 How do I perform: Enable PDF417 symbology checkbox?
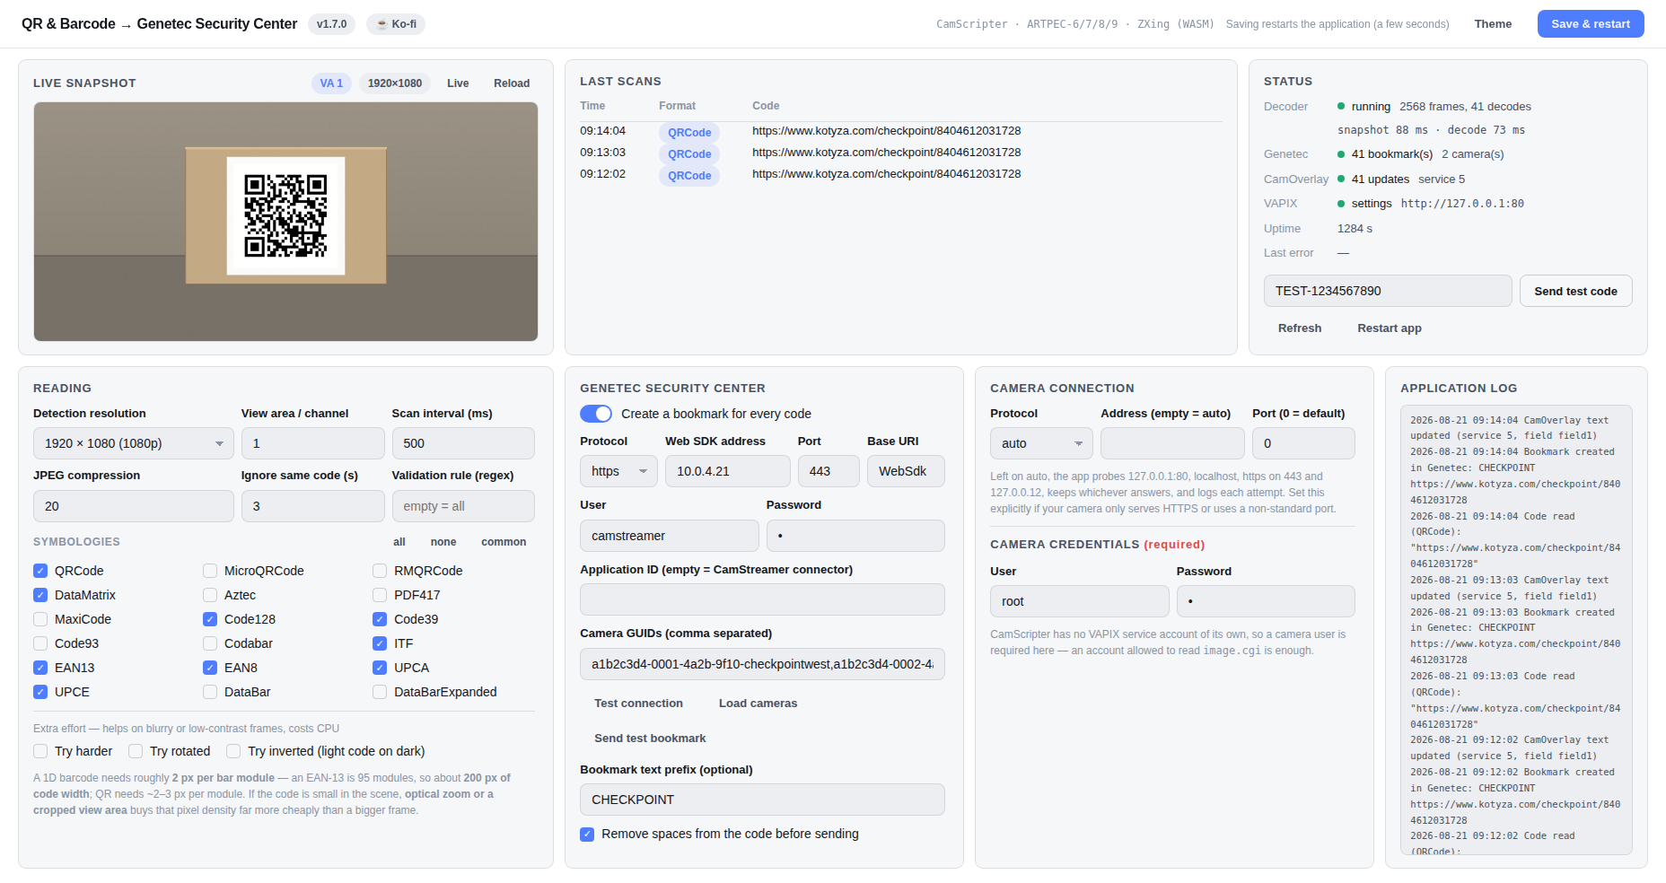tap(380, 595)
